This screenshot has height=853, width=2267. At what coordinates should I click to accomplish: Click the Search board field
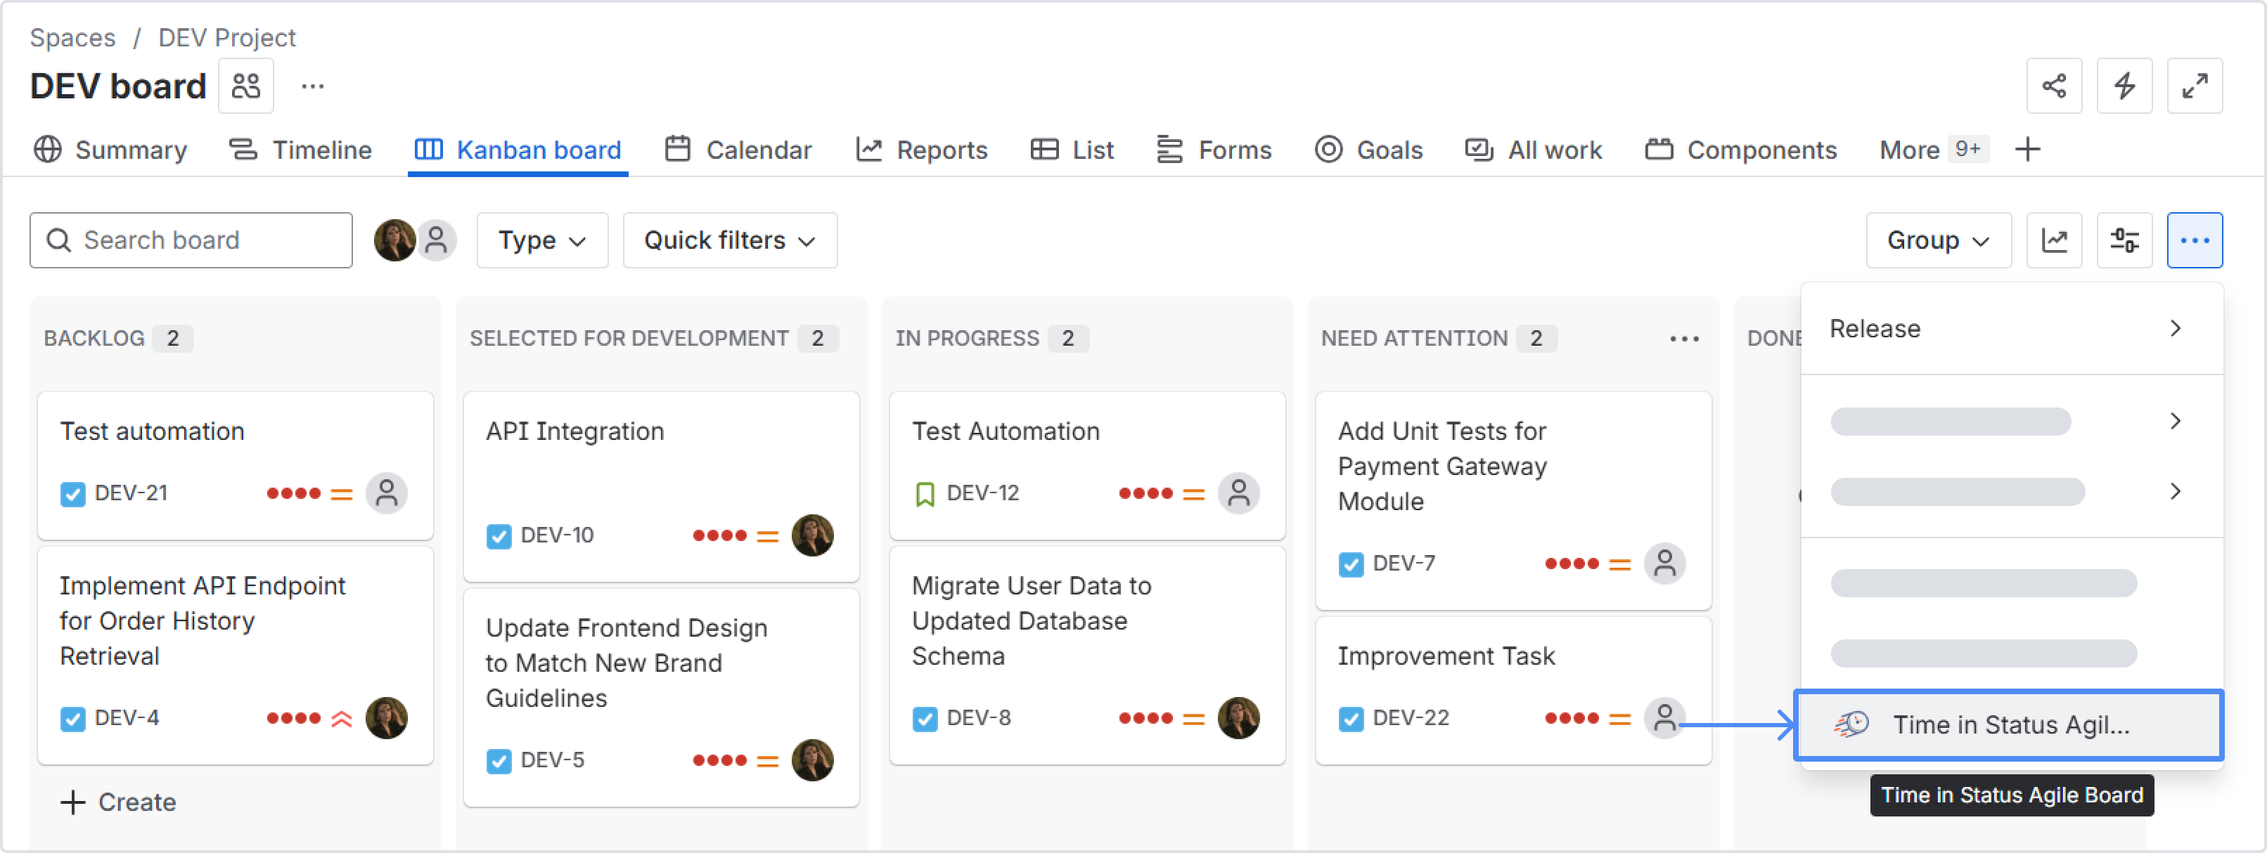point(191,240)
